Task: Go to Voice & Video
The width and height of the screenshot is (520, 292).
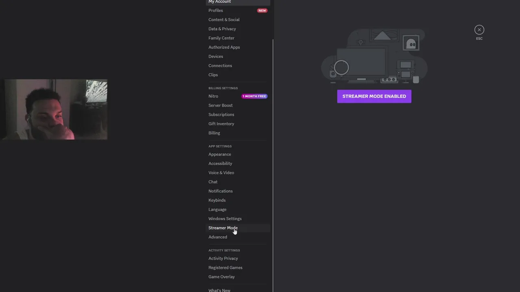Action: click(238, 173)
